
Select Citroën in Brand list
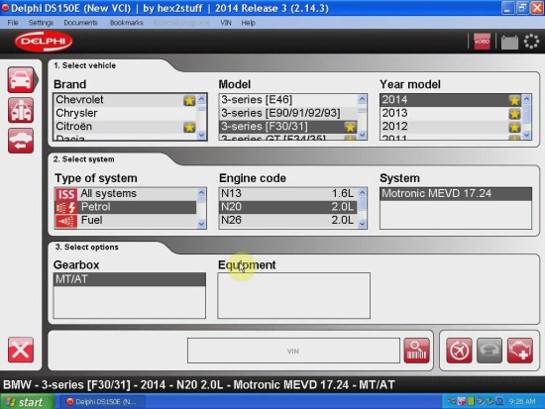(x=125, y=126)
